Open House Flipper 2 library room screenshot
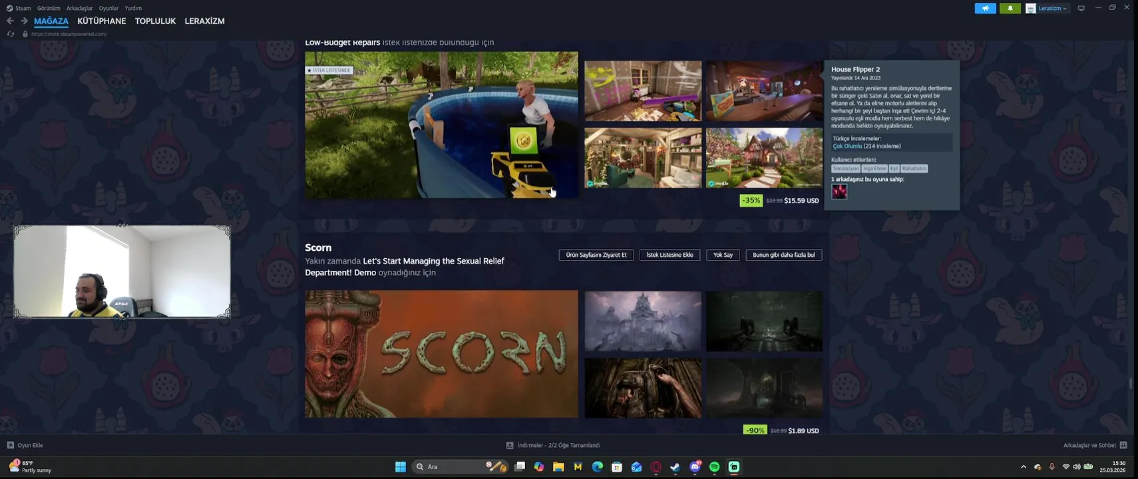Screen dimensions: 1138x479 click(x=643, y=158)
